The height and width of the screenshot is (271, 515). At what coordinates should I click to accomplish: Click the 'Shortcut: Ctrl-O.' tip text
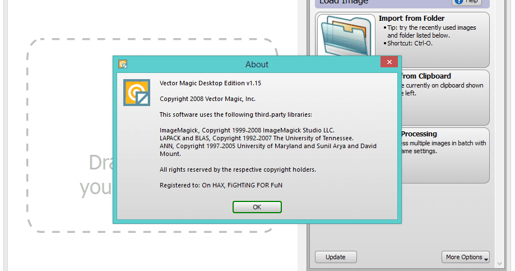pyautogui.click(x=410, y=43)
